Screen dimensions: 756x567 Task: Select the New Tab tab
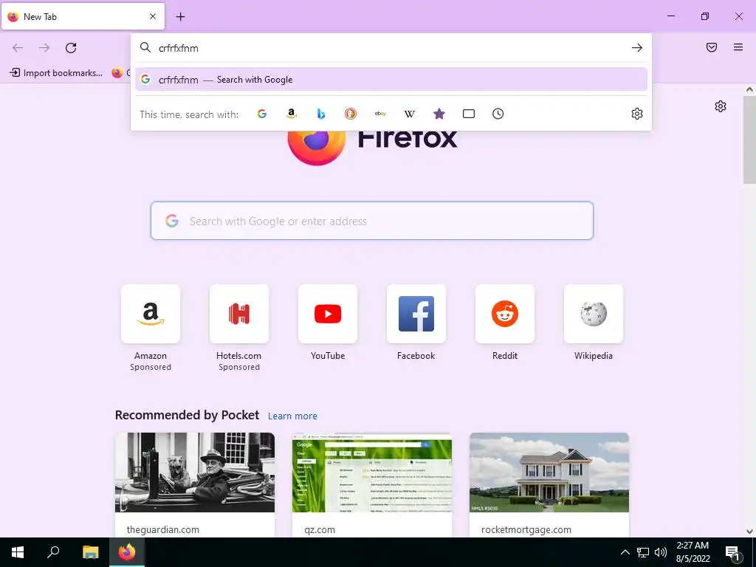(83, 16)
